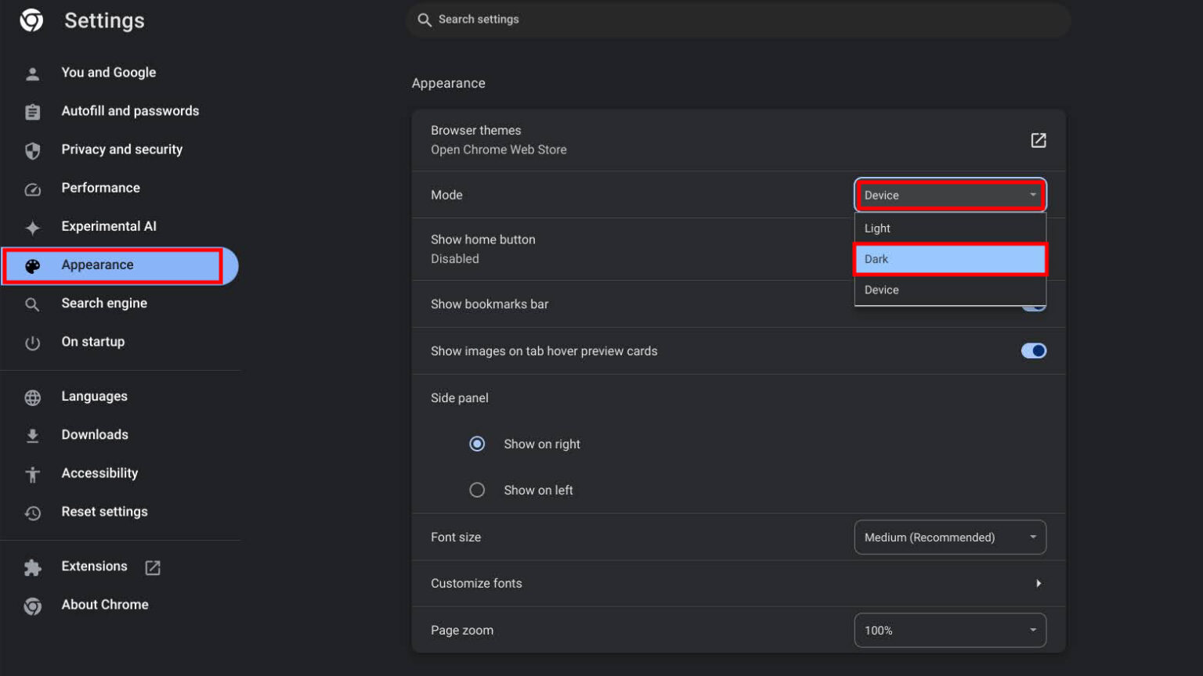Image resolution: width=1203 pixels, height=676 pixels.
Task: Select the Show on right radio button
Action: pos(477,444)
